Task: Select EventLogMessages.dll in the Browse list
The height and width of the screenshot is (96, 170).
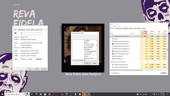Action: (91, 51)
